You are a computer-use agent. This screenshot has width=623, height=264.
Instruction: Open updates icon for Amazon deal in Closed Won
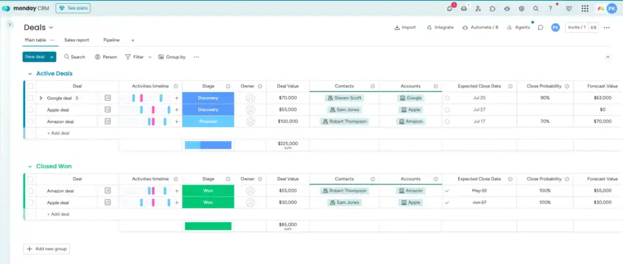[108, 191]
